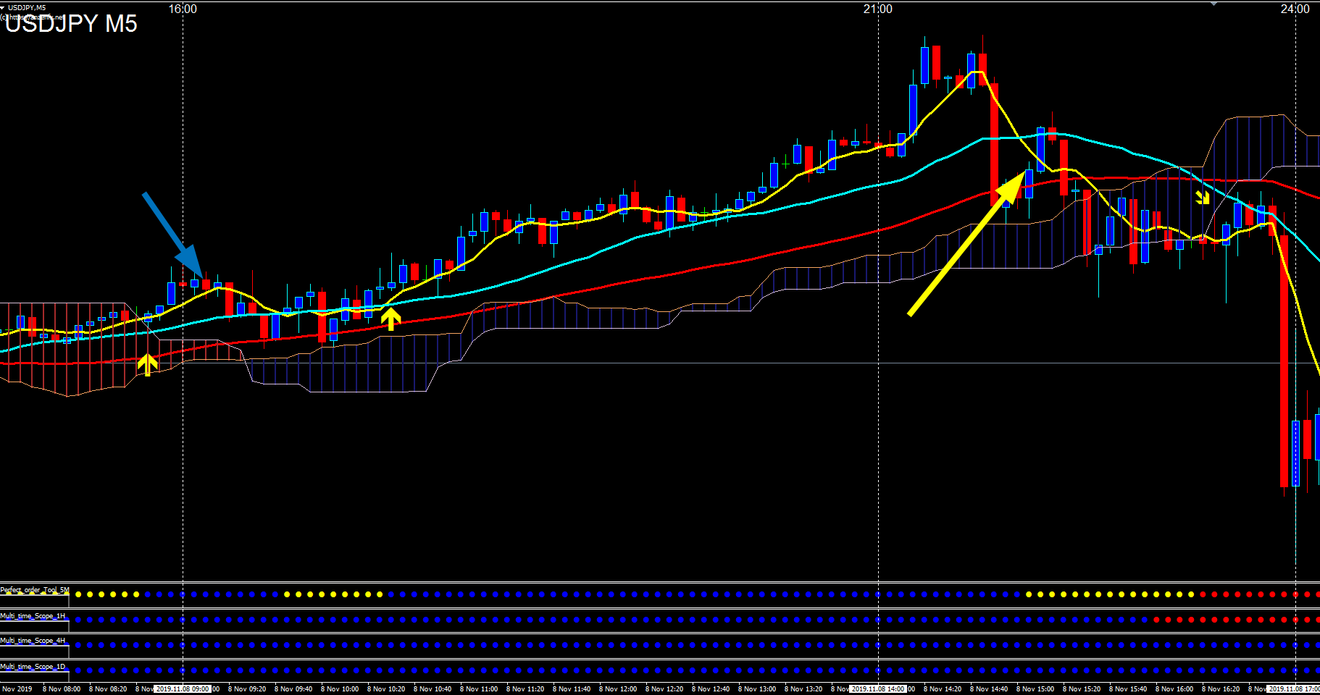Click the 8 Nov 11:00 time label
The image size is (1320, 695).
(x=479, y=689)
